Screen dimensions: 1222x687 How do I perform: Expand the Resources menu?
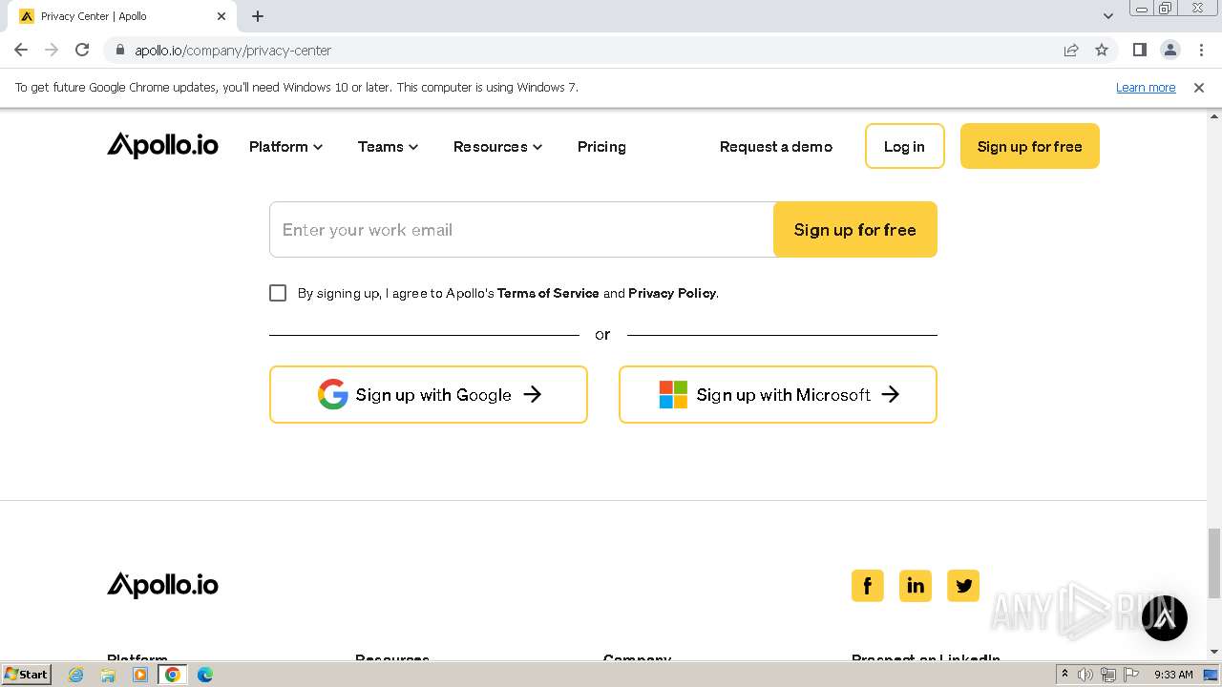(497, 146)
